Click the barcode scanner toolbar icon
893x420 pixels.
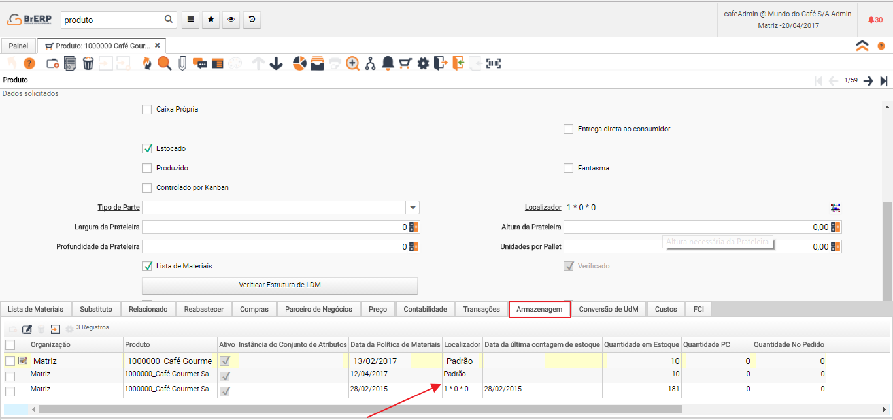493,63
